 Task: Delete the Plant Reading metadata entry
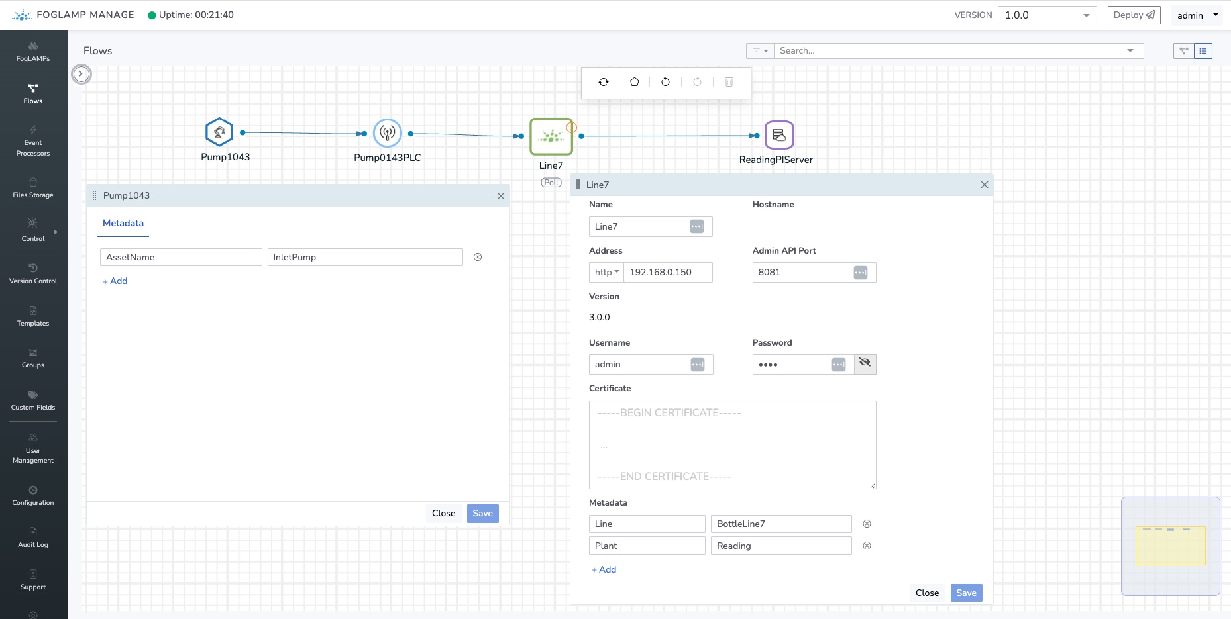867,546
